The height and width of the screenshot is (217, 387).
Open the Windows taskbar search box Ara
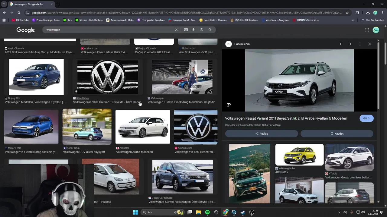[x=163, y=212]
